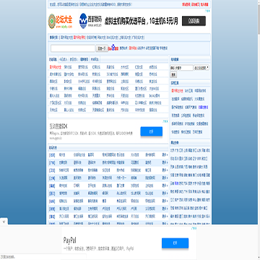Open the [广东] region category link

tap(52, 162)
